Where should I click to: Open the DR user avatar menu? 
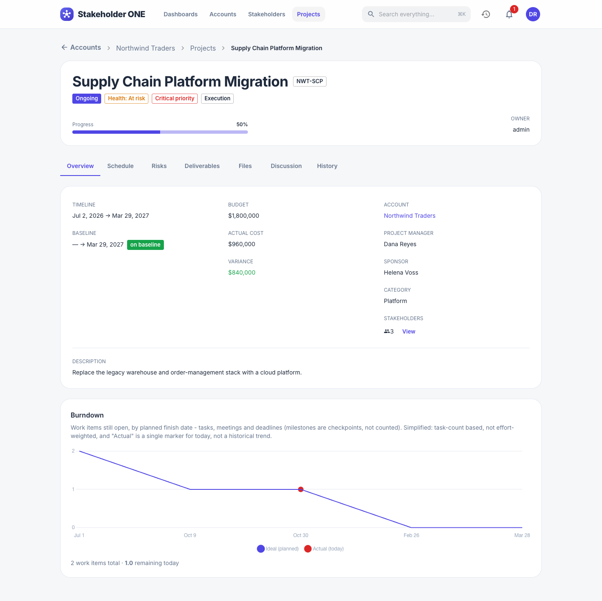(x=533, y=14)
